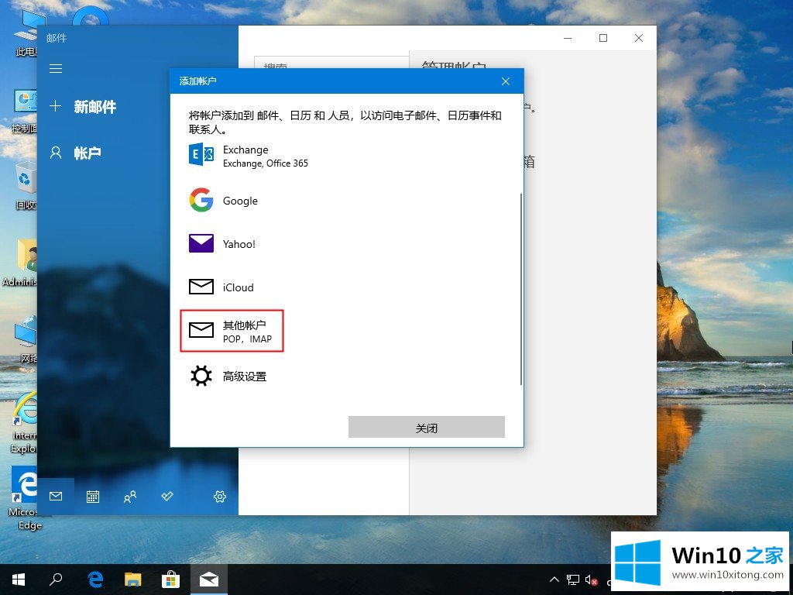The height and width of the screenshot is (595, 793).
Task: Open the 帐户 accounts entry
Action: (x=76, y=153)
